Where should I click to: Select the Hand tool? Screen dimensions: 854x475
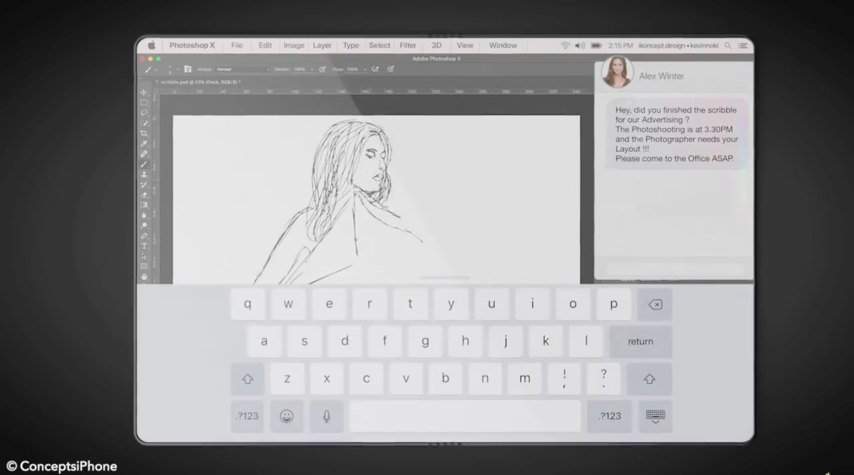[144, 276]
